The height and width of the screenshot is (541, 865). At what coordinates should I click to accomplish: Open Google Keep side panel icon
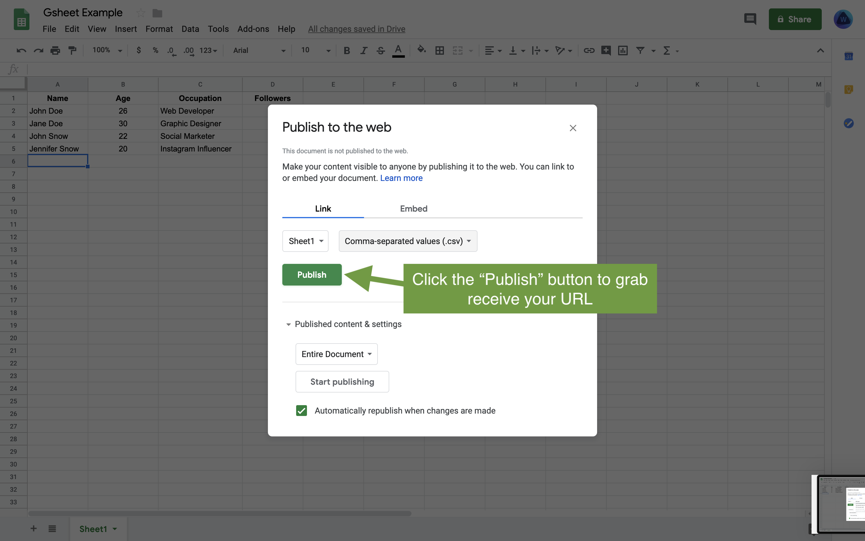tap(848, 90)
